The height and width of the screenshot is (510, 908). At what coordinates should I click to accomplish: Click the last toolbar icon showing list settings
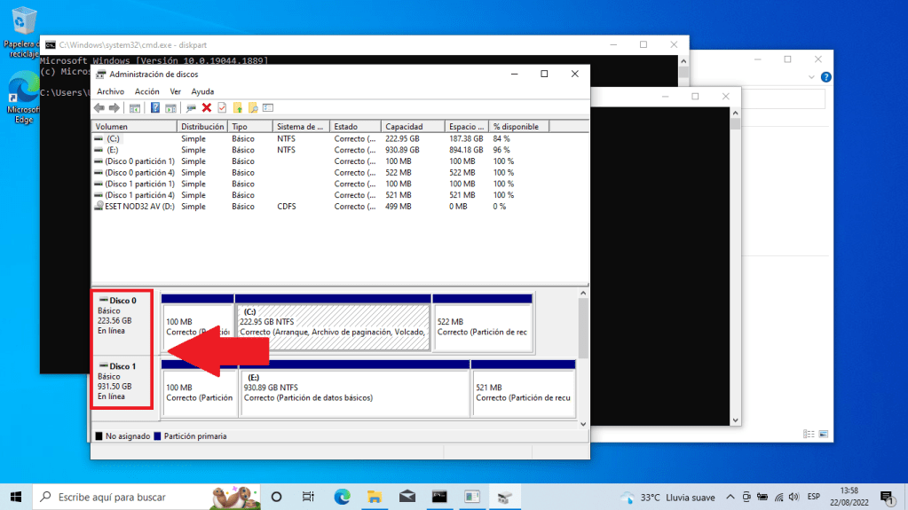click(268, 108)
